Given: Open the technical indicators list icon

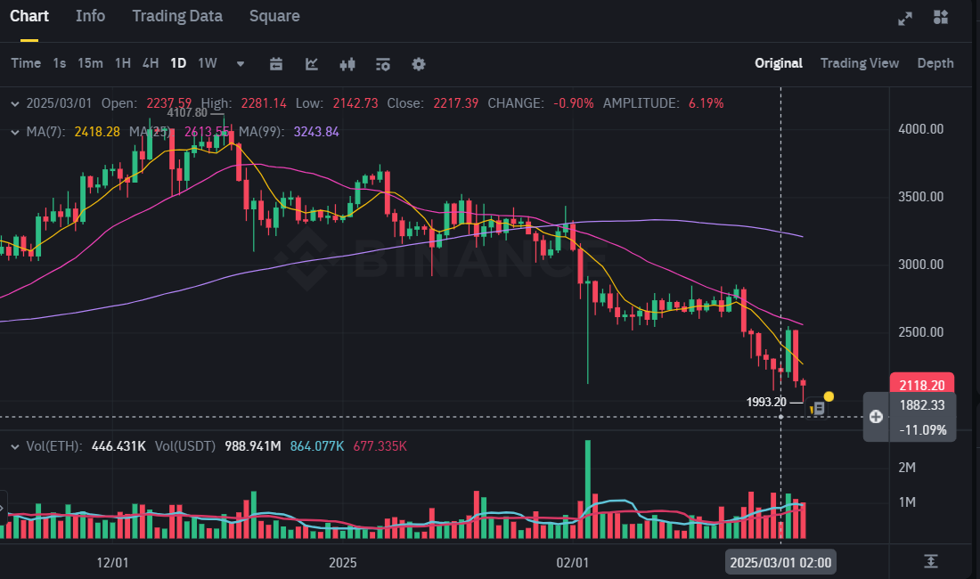Looking at the screenshot, I should (x=383, y=64).
